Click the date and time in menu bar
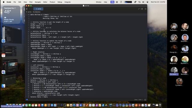The width and height of the screenshot is (192, 108). (x=158, y=2)
